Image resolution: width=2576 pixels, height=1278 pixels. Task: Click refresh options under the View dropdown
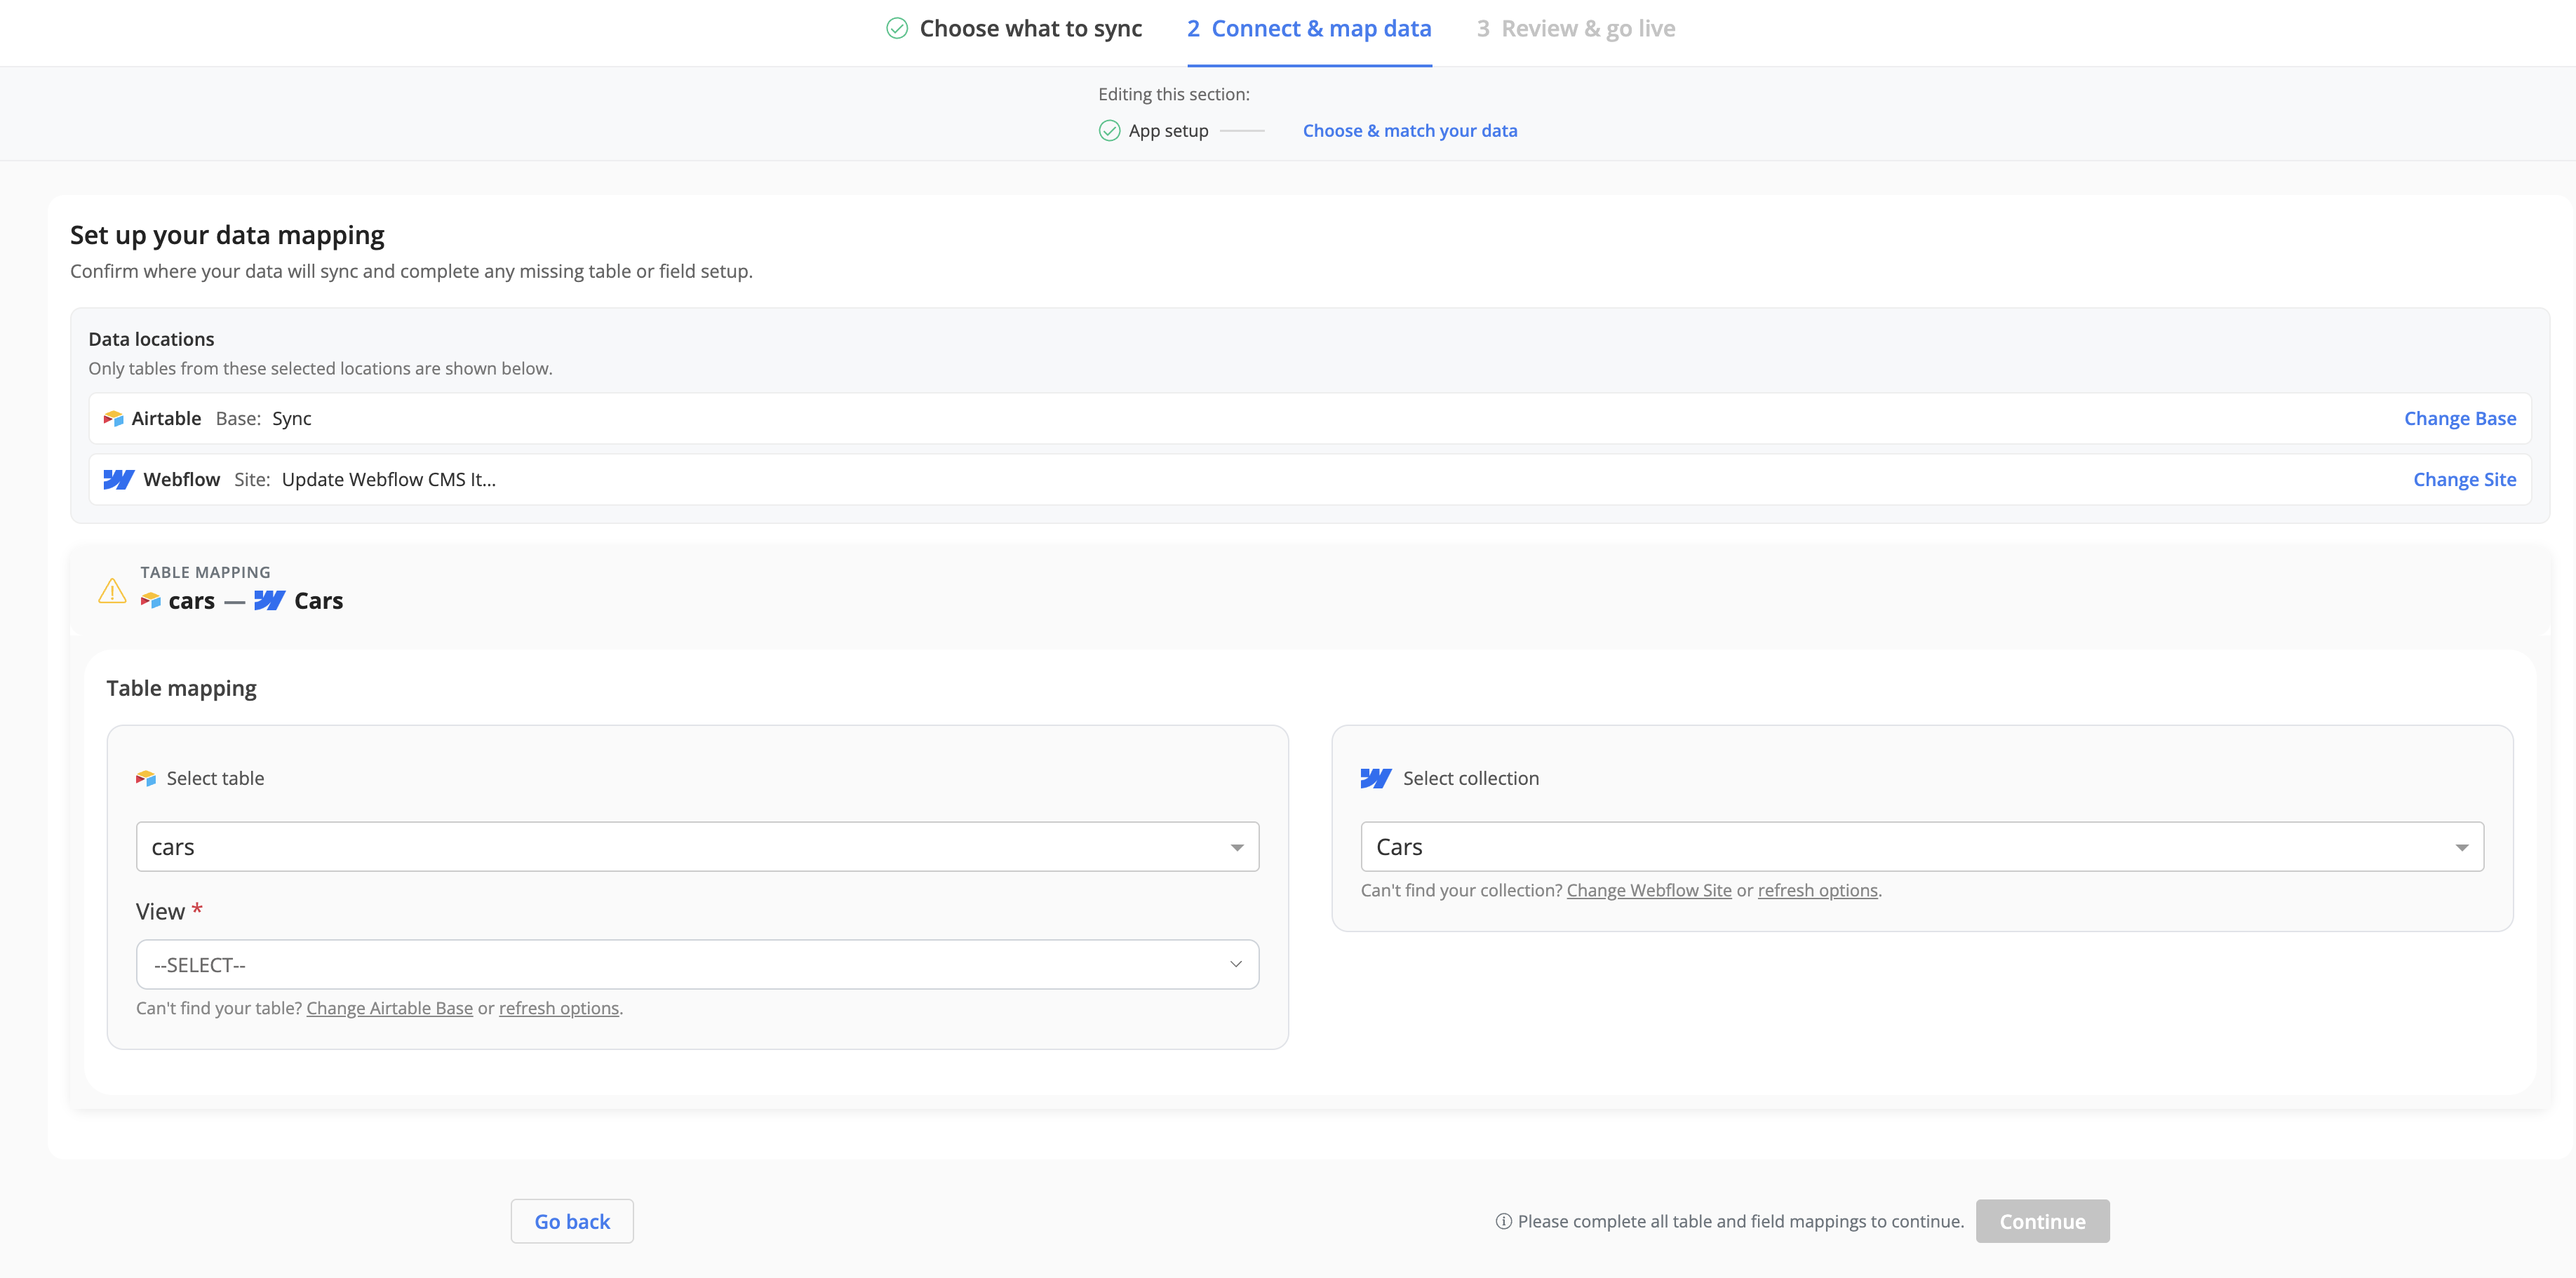[559, 1008]
